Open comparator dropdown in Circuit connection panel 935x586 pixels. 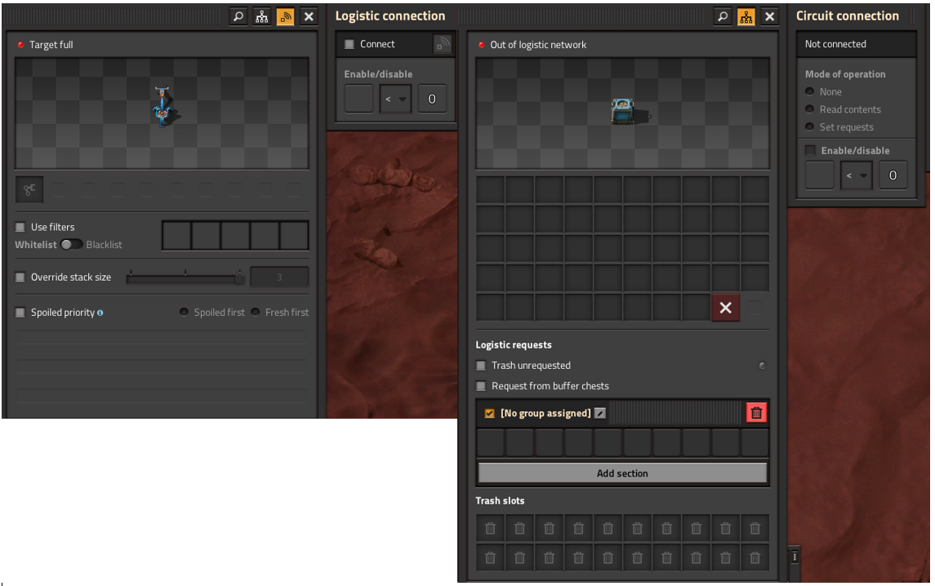point(856,175)
